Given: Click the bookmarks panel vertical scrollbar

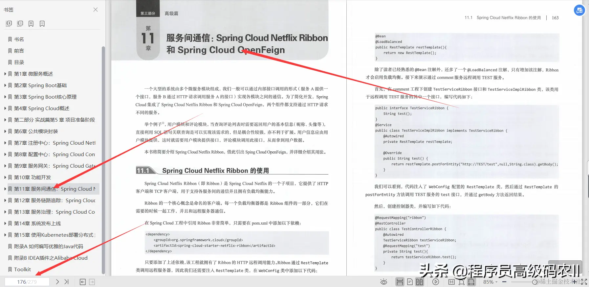Looking at the screenshot, I should point(103,160).
